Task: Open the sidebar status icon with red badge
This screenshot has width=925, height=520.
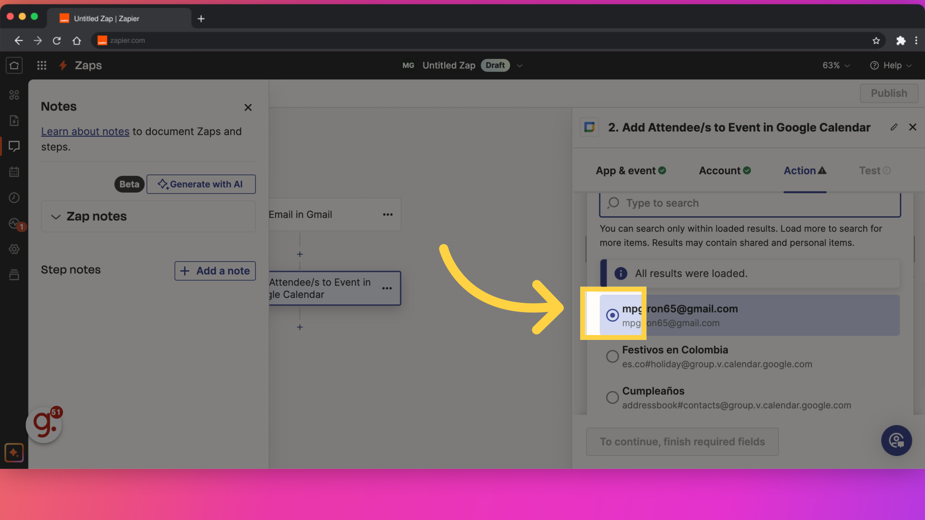Action: [15, 224]
